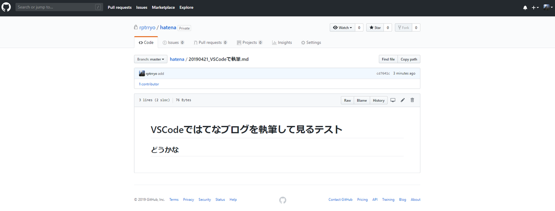Open the Blame view

(x=362, y=100)
